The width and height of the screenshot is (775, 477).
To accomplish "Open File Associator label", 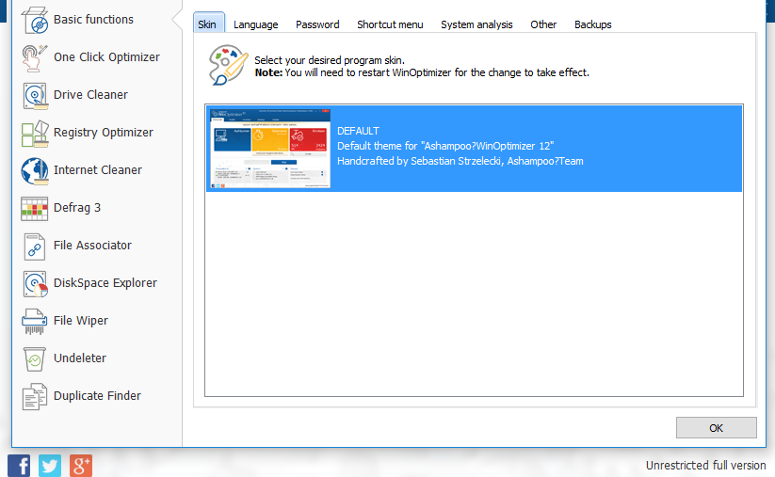I will tap(92, 246).
